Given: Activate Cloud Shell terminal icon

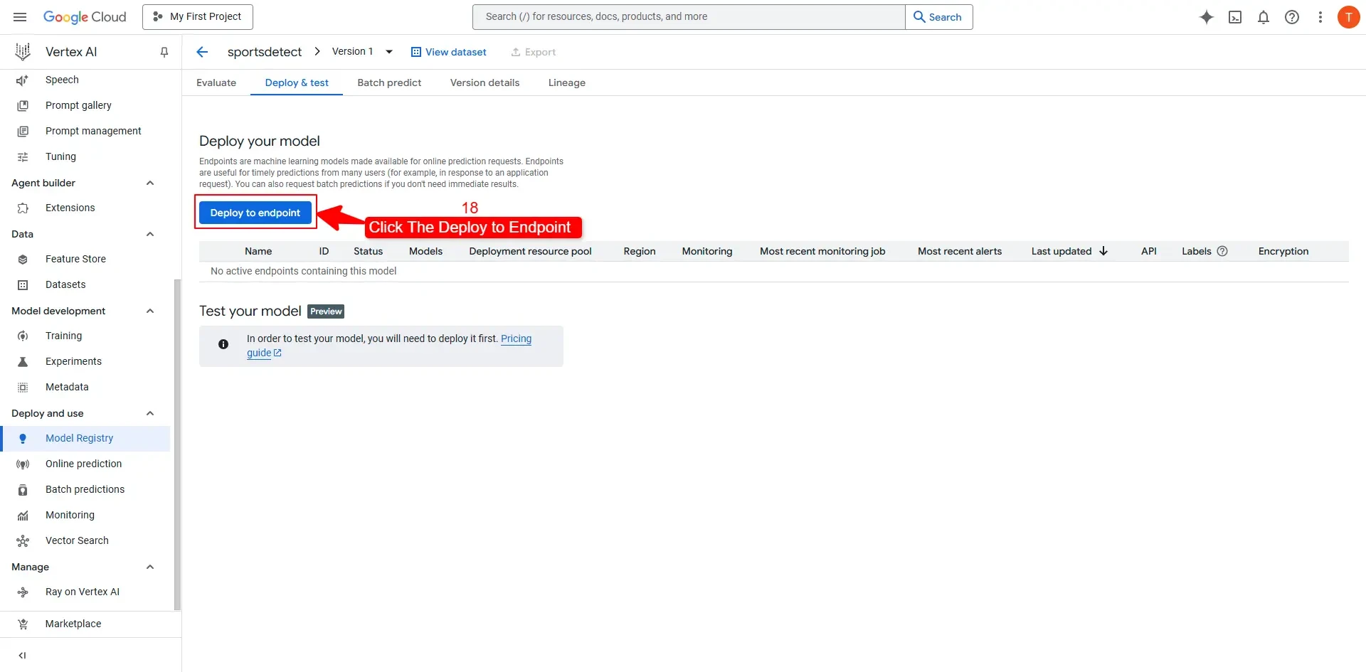Looking at the screenshot, I should 1235,17.
